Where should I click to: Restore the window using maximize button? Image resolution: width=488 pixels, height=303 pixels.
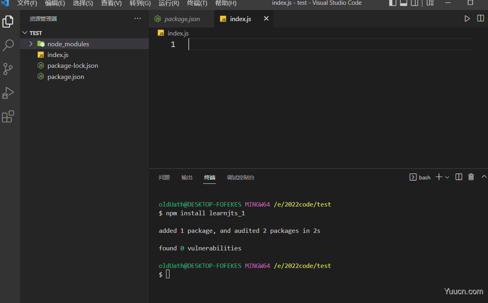(470, 3)
